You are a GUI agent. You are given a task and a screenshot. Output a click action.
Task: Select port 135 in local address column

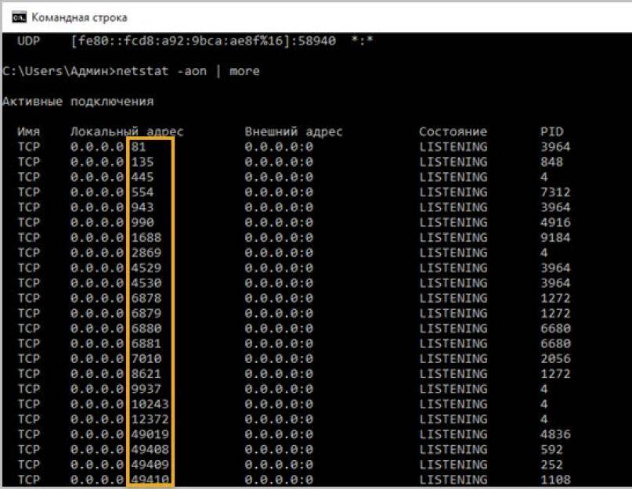(143, 162)
